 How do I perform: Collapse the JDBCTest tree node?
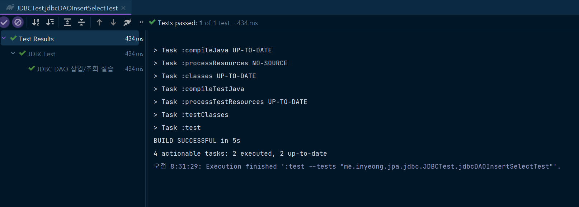(x=13, y=53)
